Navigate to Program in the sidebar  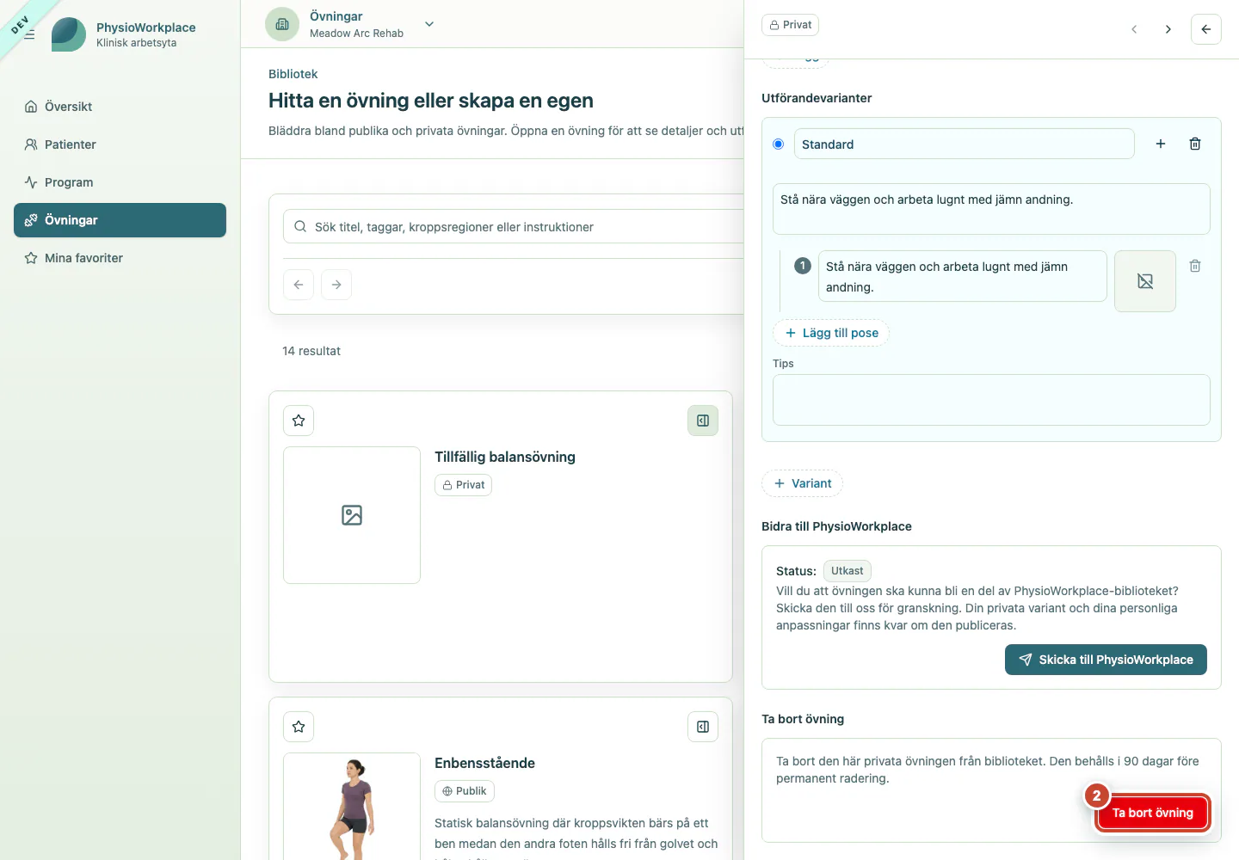[120, 182]
